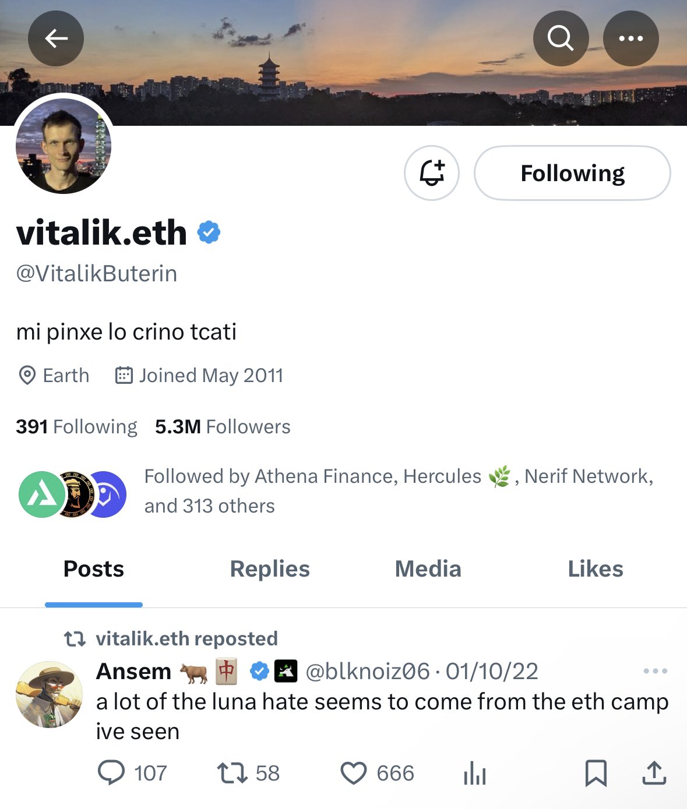
Task: Tap the blue verified badge
Action: pos(209,232)
